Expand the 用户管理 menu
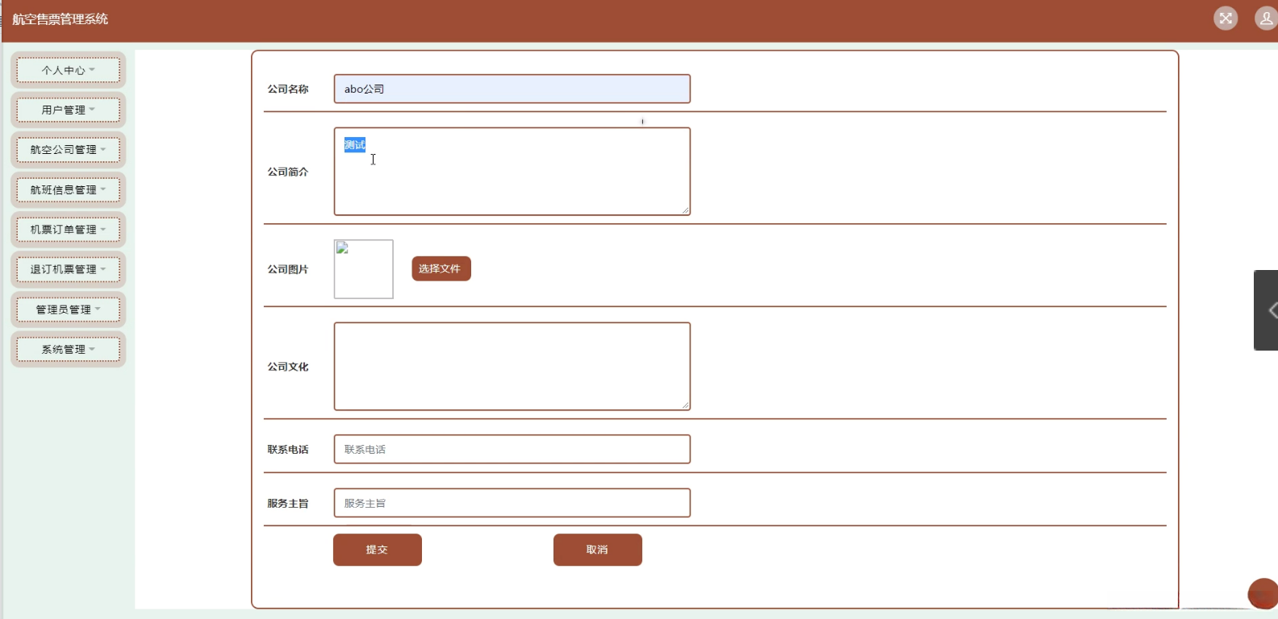 pos(69,110)
